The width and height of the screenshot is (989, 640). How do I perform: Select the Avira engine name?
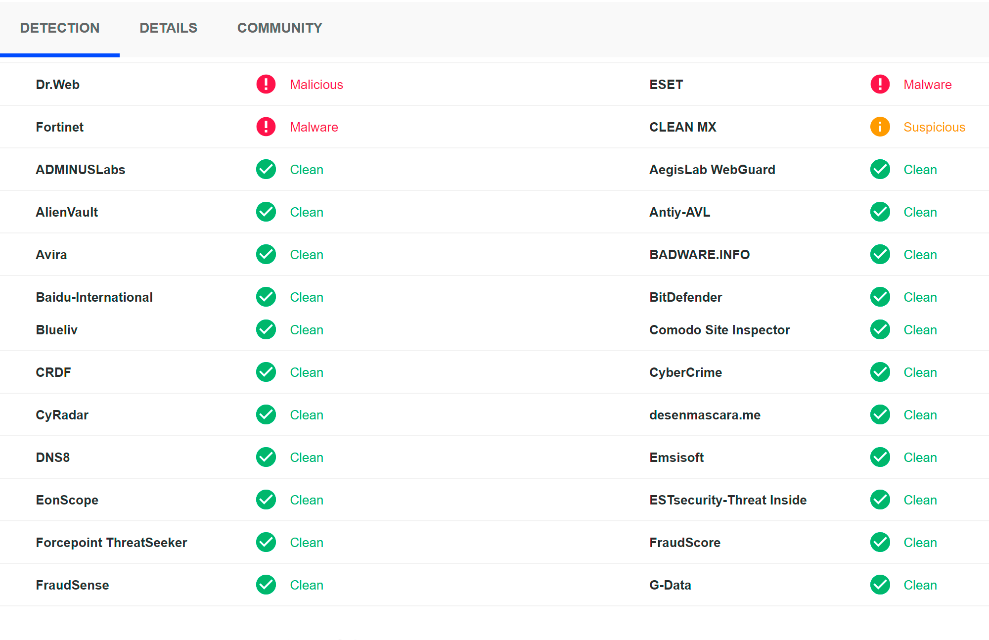click(51, 255)
